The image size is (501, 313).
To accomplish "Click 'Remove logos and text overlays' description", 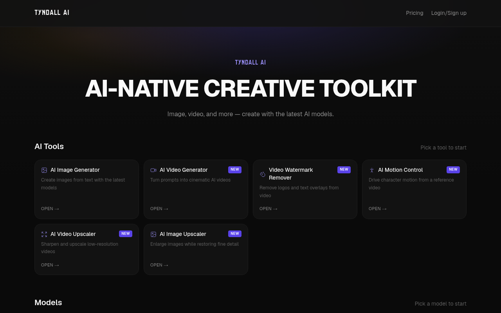I will click(299, 192).
